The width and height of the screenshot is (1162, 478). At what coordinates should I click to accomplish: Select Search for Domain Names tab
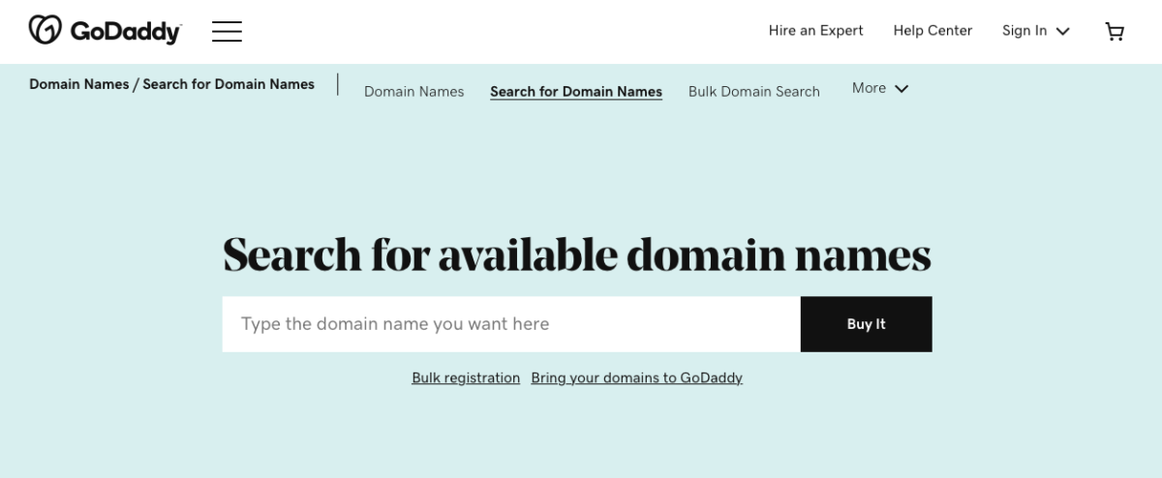click(576, 91)
